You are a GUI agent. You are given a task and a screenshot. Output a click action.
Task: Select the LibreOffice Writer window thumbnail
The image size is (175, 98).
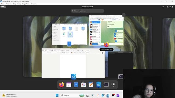[x=73, y=63]
